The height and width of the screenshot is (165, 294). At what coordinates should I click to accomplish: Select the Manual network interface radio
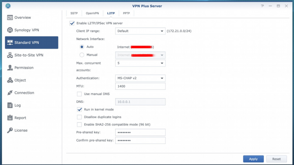82,55
